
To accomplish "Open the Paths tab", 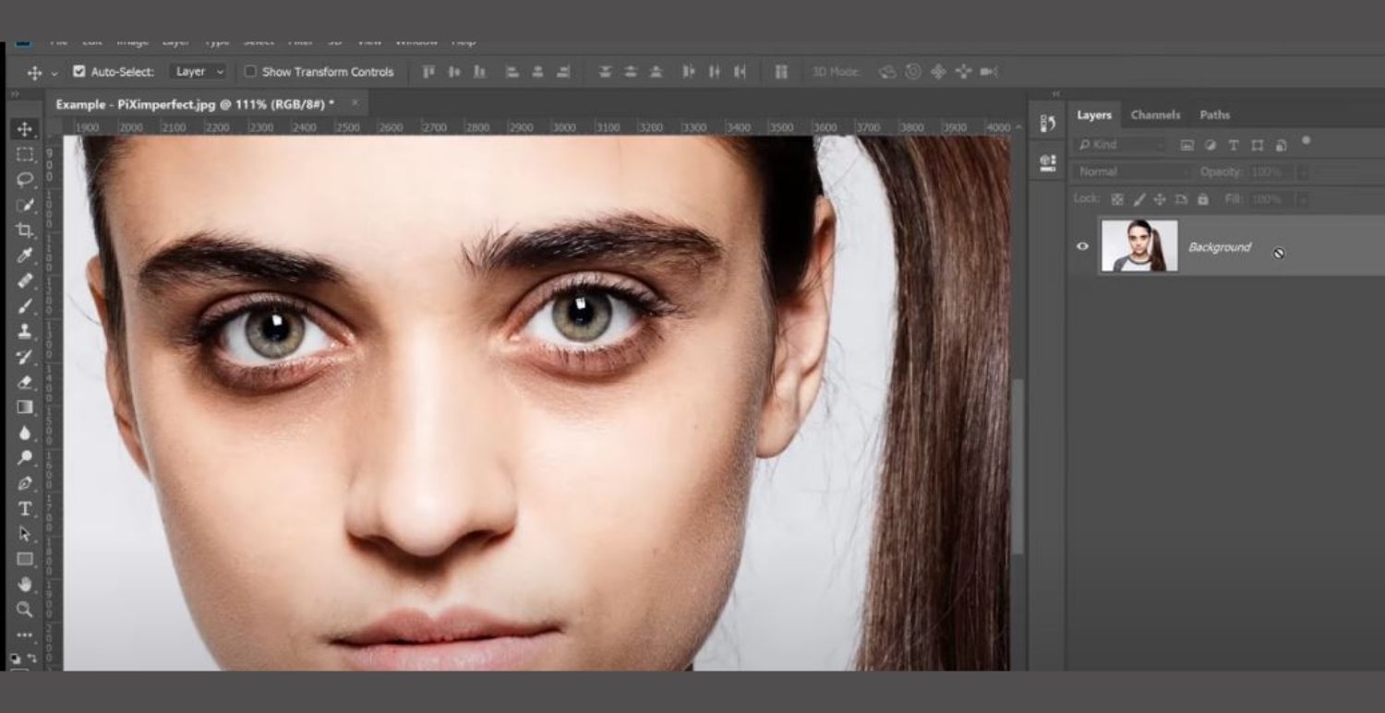I will pos(1214,114).
